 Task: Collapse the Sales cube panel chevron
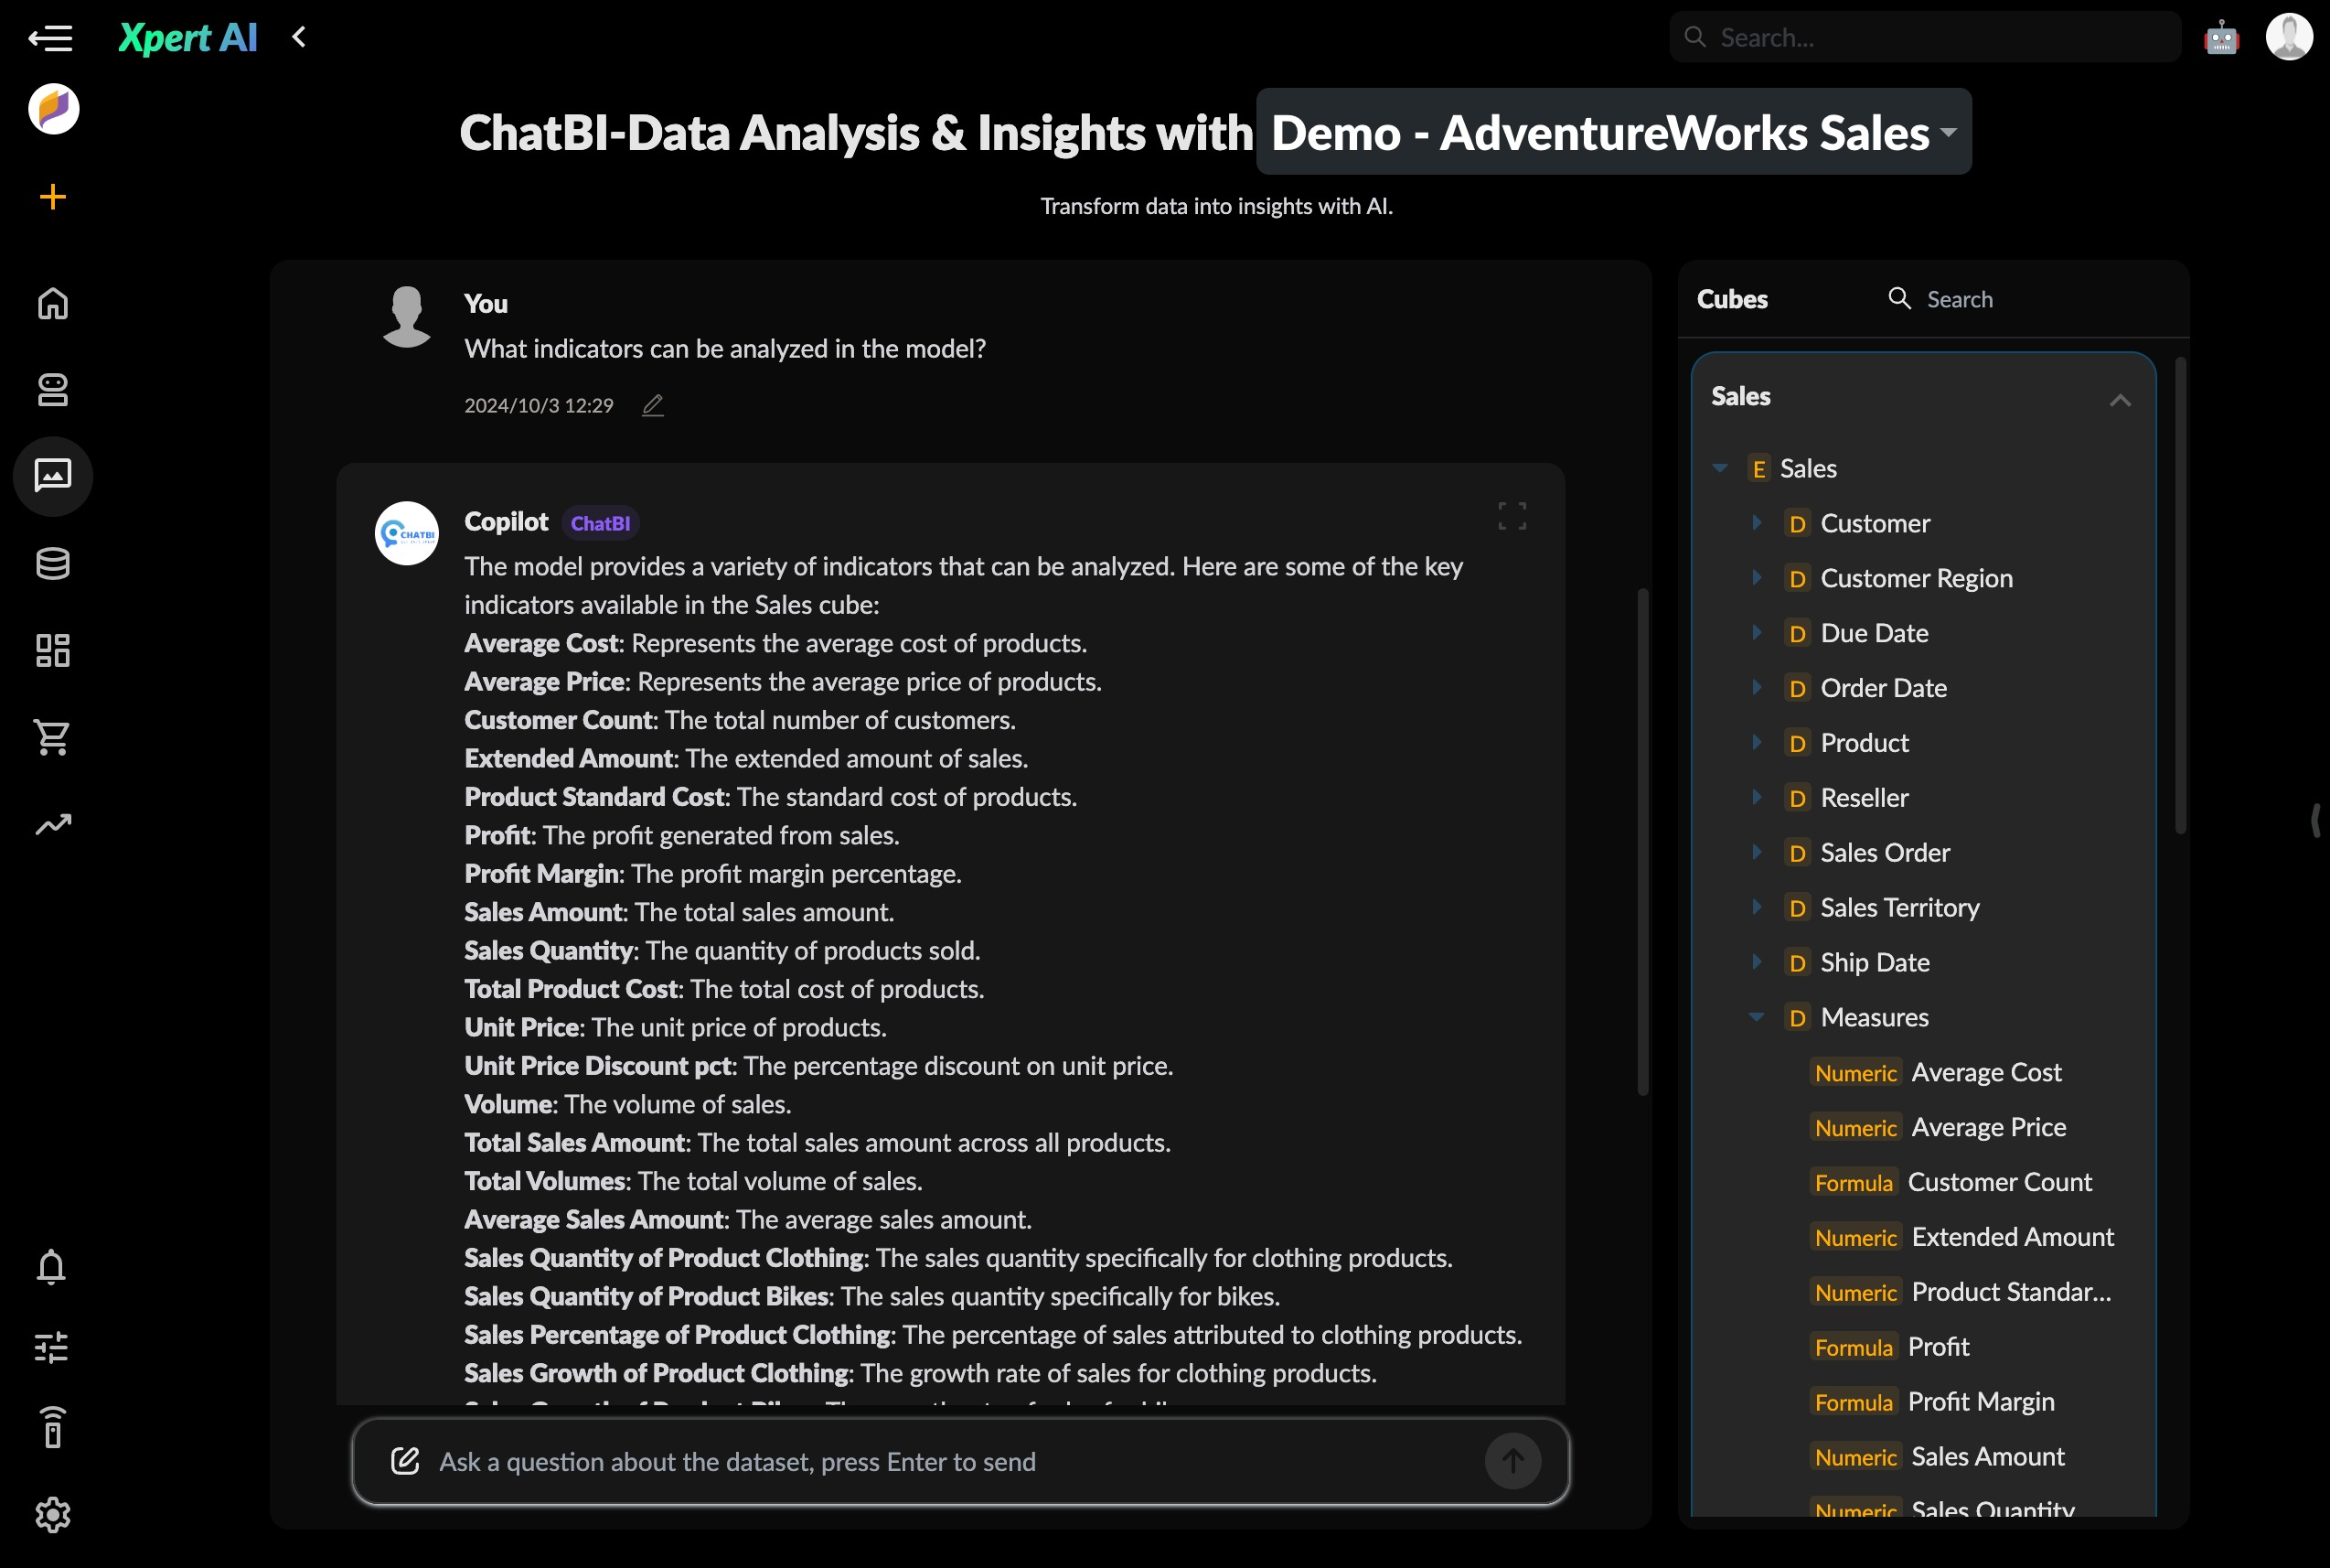(x=2119, y=399)
